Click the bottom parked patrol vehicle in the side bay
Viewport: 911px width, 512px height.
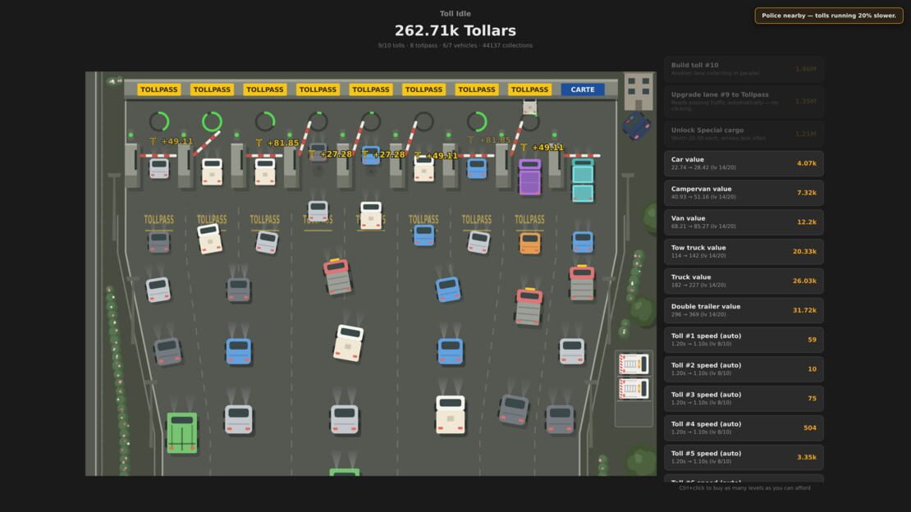click(x=634, y=389)
